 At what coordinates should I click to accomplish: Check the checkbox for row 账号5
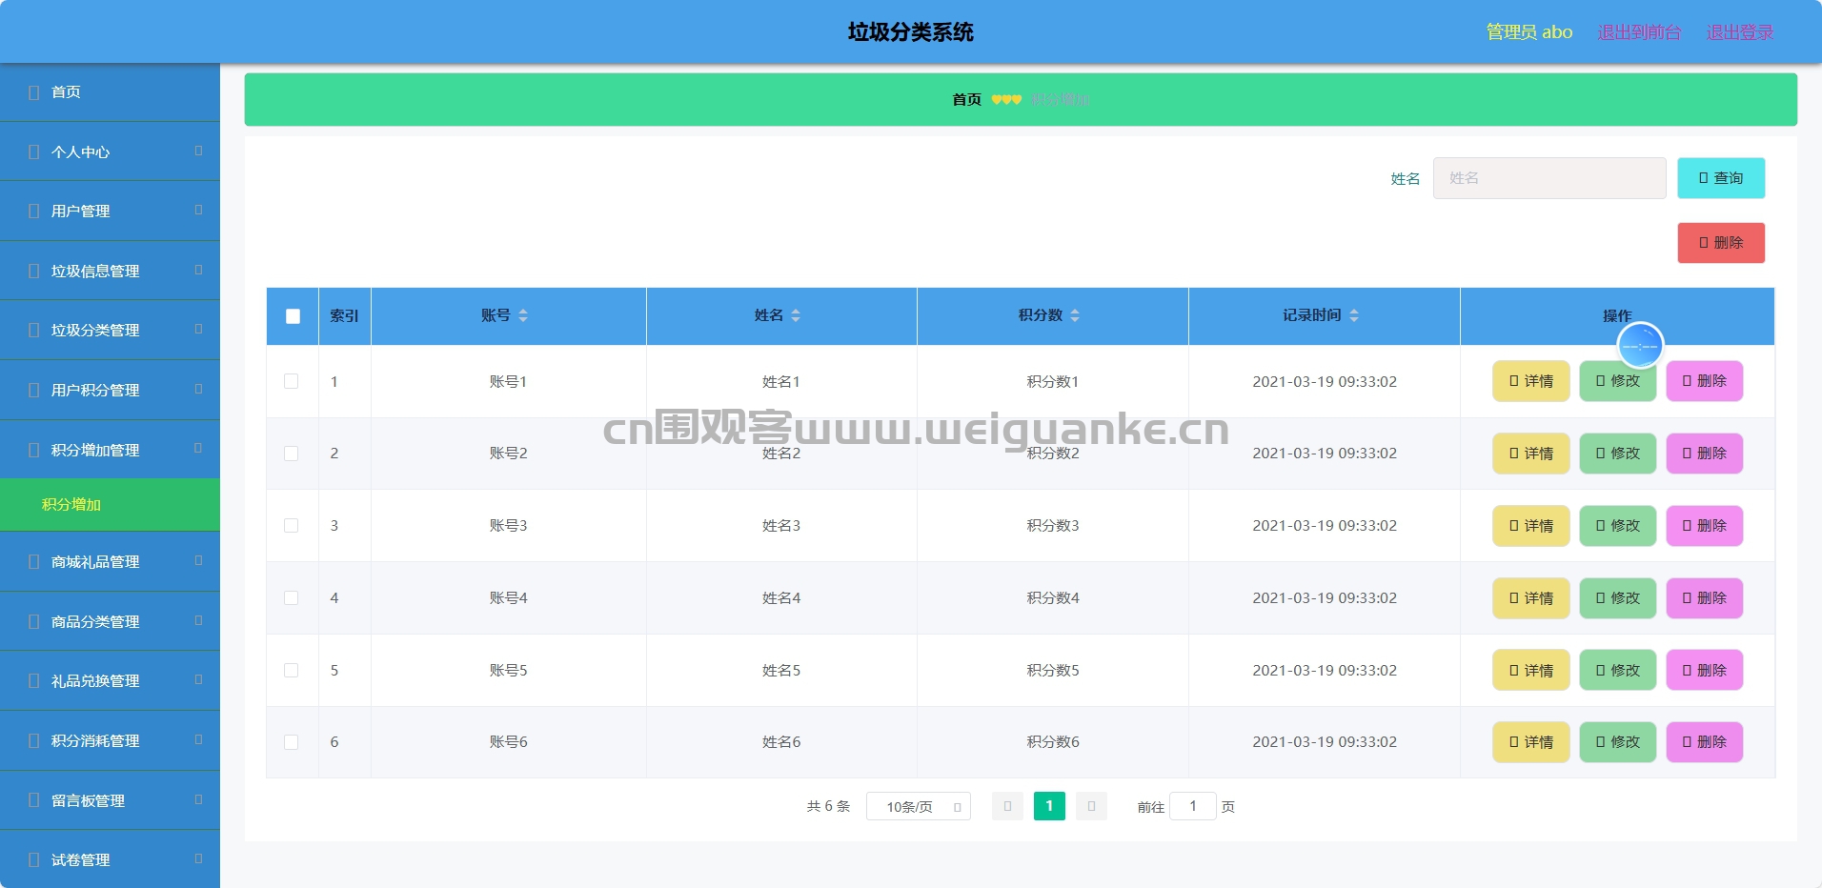point(292,671)
